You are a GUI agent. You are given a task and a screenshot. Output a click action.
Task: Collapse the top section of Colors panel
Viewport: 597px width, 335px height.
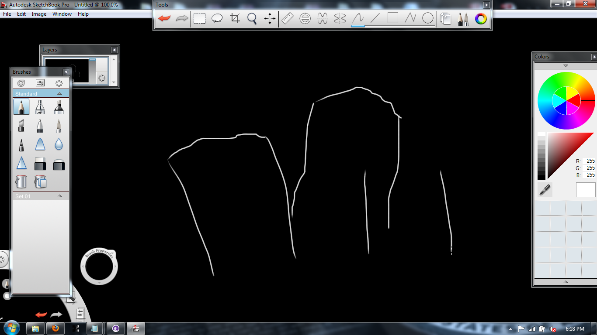[x=566, y=65]
